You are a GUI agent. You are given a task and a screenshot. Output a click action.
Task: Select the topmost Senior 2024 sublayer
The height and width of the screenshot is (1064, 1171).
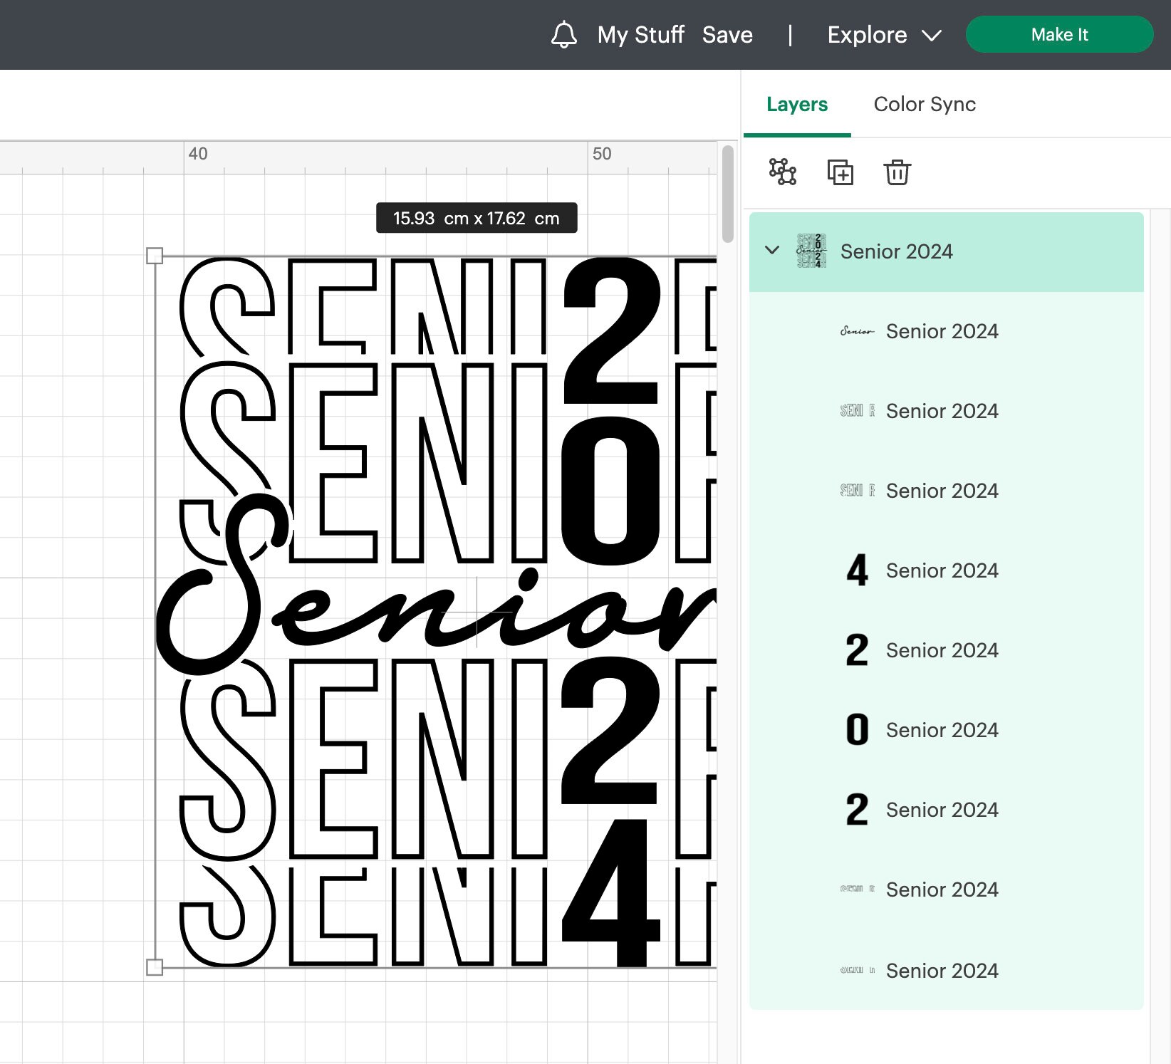(942, 330)
